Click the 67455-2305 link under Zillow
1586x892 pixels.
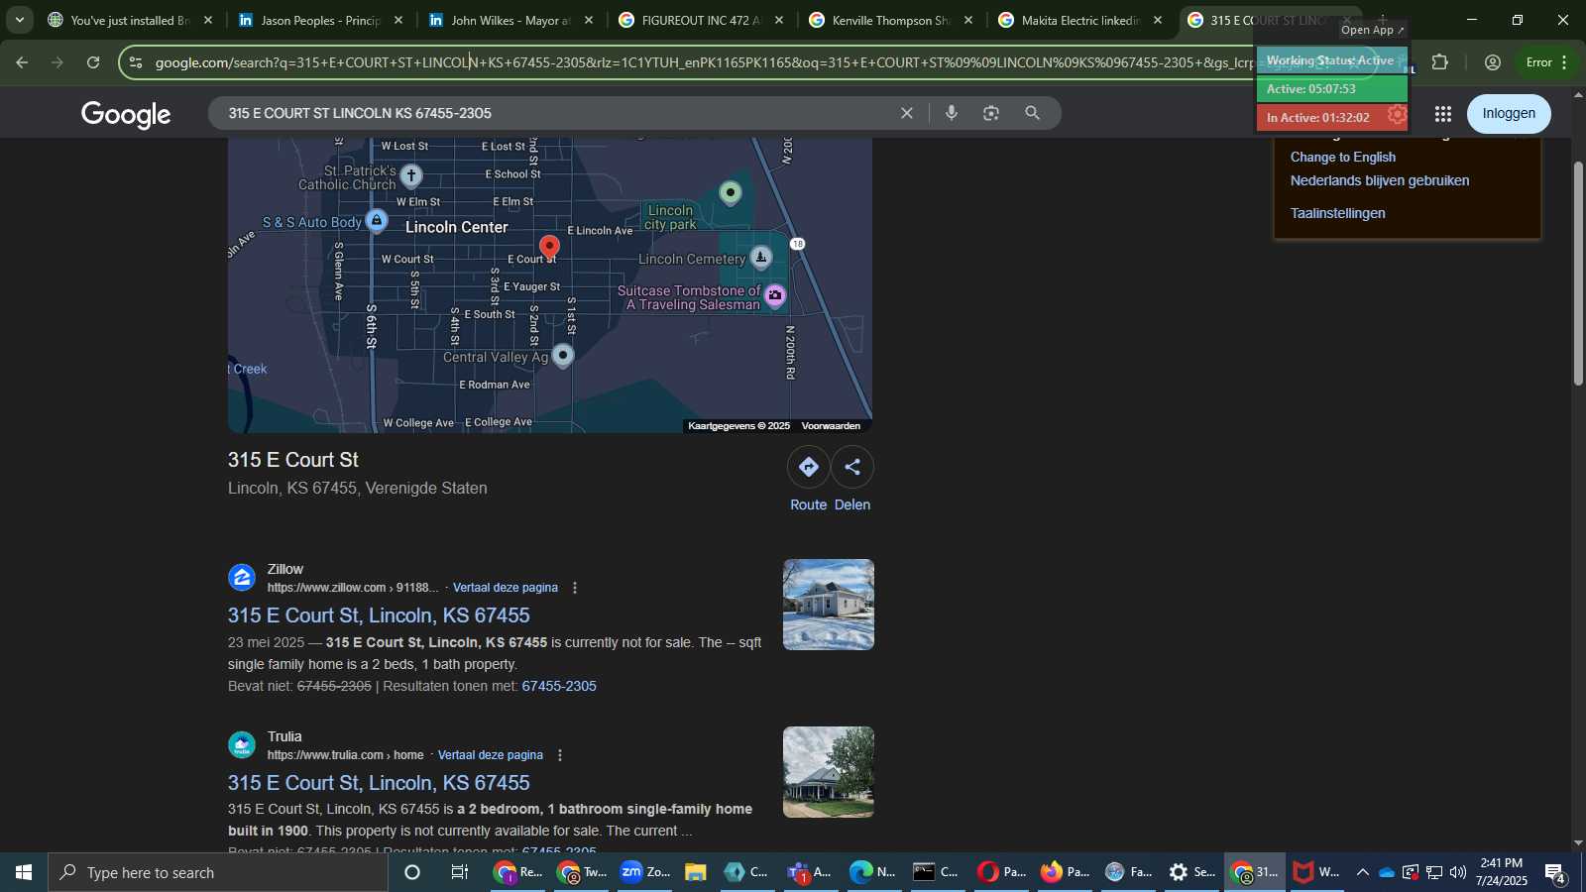click(559, 686)
